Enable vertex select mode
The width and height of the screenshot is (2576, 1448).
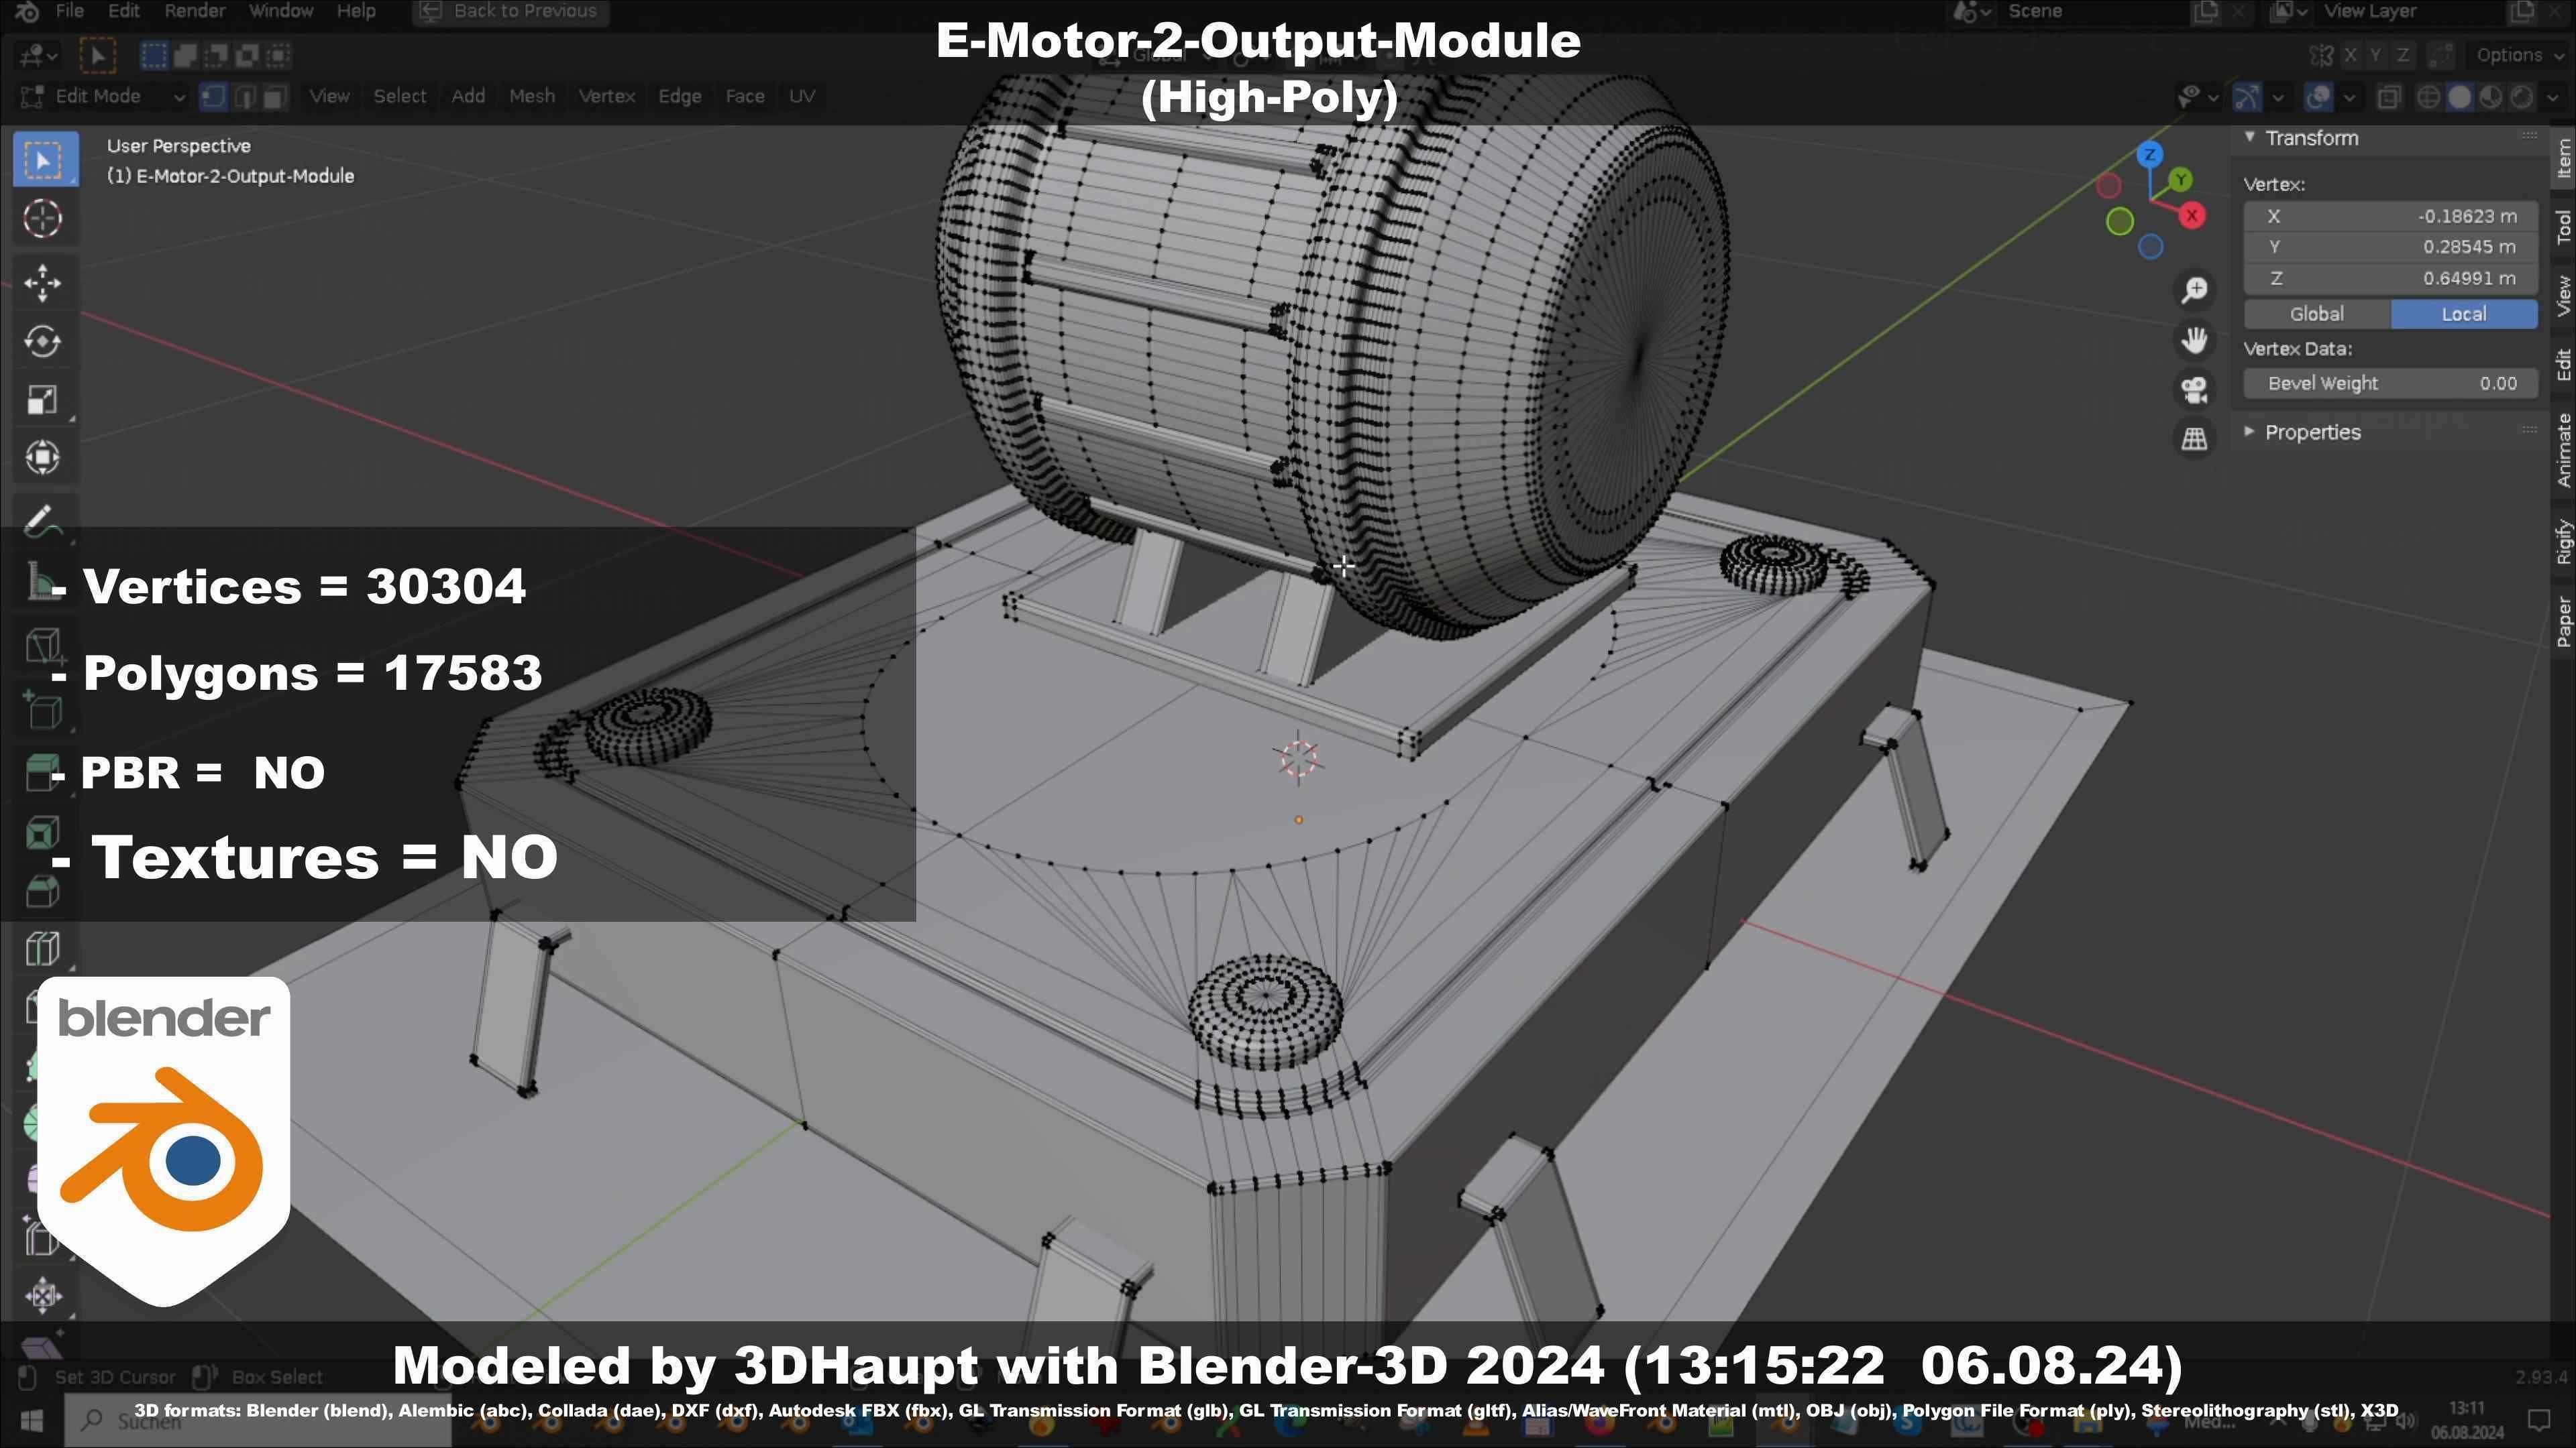213,97
